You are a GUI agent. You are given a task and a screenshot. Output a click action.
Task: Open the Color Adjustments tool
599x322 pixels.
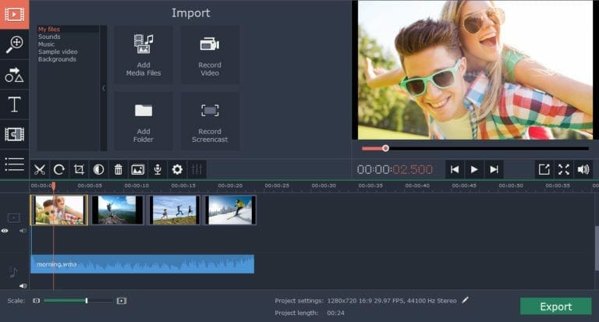(98, 169)
